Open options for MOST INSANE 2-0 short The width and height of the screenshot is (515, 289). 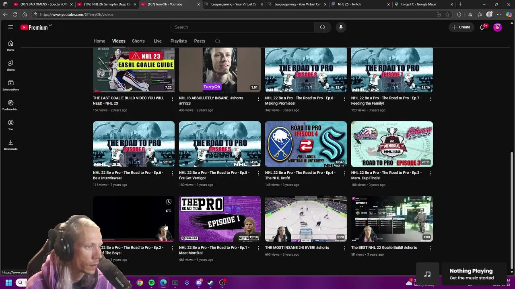344,248
